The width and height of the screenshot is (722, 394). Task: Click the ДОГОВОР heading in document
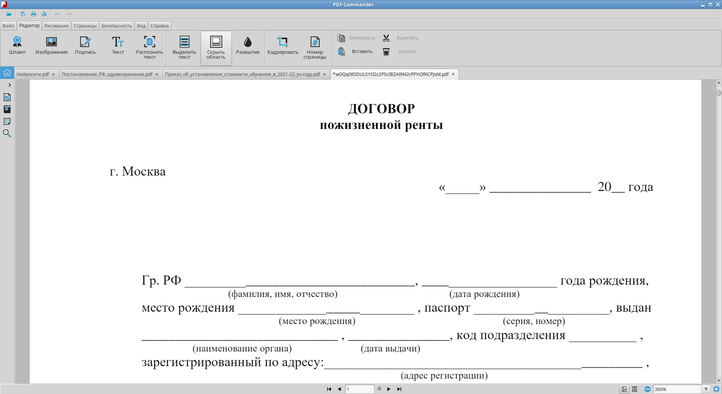381,109
